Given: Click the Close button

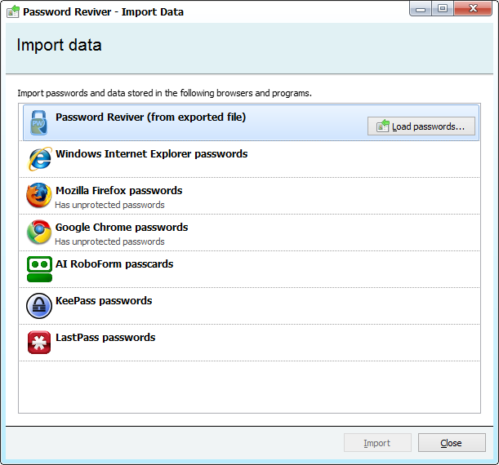Looking at the screenshot, I should coord(452,442).
